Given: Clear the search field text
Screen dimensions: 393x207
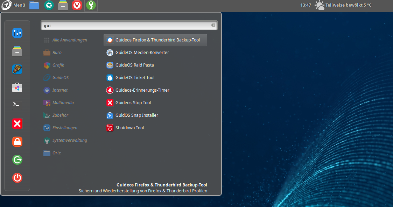Looking at the screenshot, I should [x=213, y=25].
